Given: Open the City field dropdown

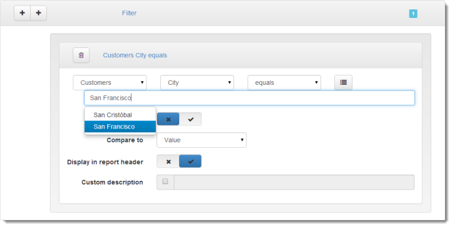Looking at the screenshot, I should pyautogui.click(x=197, y=83).
